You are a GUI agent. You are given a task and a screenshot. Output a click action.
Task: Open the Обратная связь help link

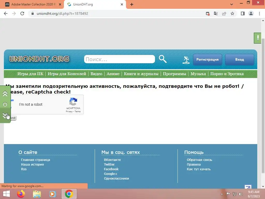(200, 160)
